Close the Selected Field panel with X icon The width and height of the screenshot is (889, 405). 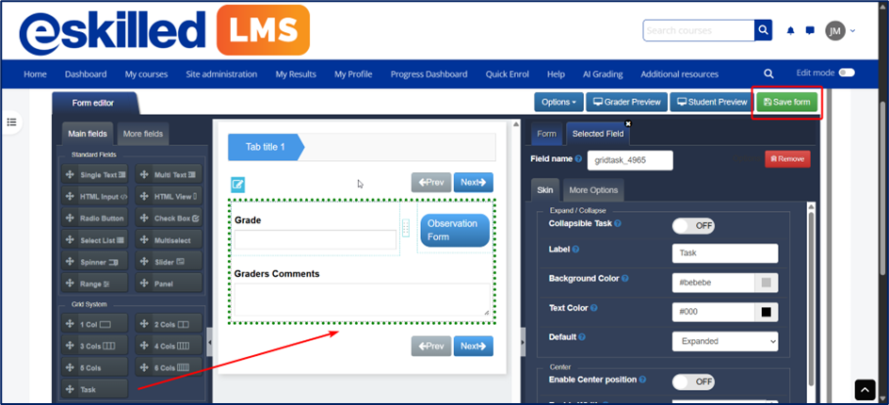[x=628, y=123]
